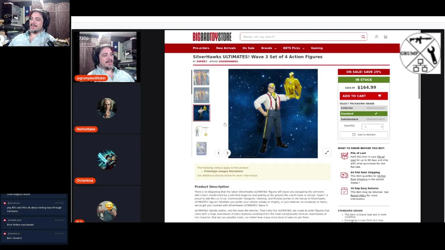Go to next gallery image arrow
This screenshot has width=445, height=250.
(x=227, y=153)
